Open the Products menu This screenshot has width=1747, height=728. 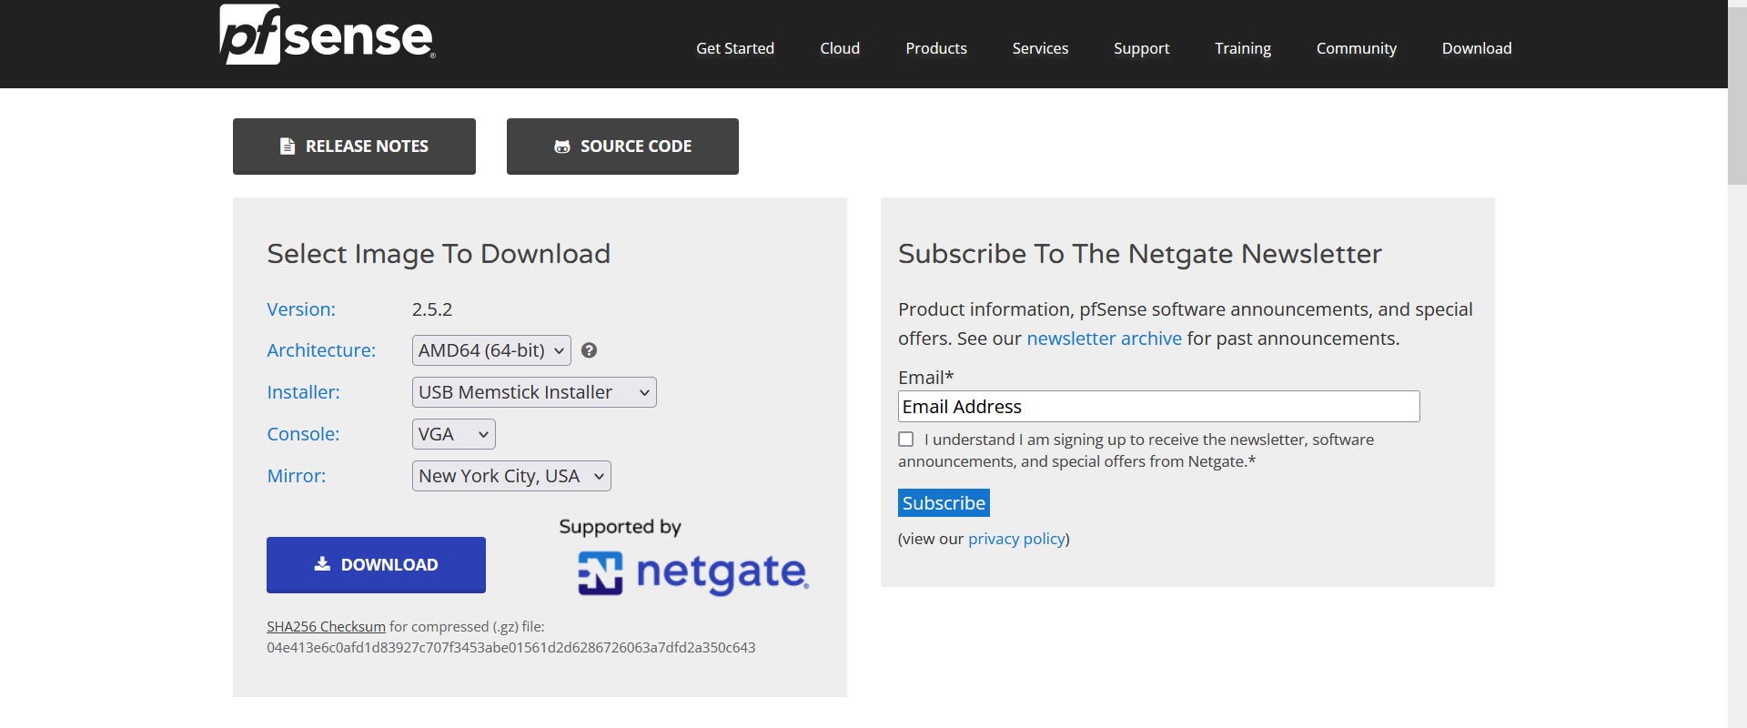point(936,48)
